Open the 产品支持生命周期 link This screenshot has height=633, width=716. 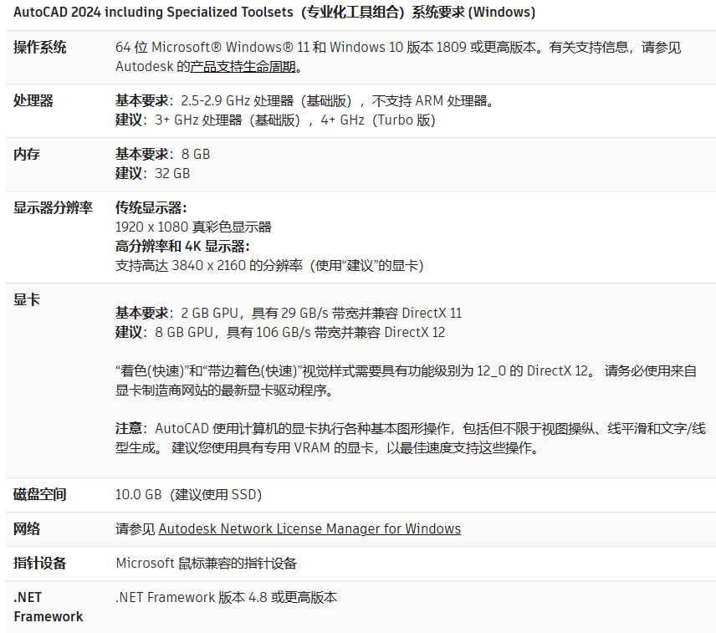245,67
